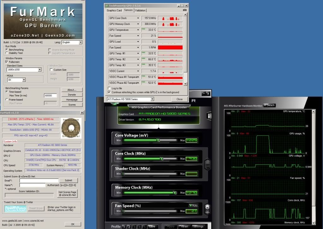Screen dimensions: 323x229
Task: Select Time-based benchmarking
Action: click(7, 92)
